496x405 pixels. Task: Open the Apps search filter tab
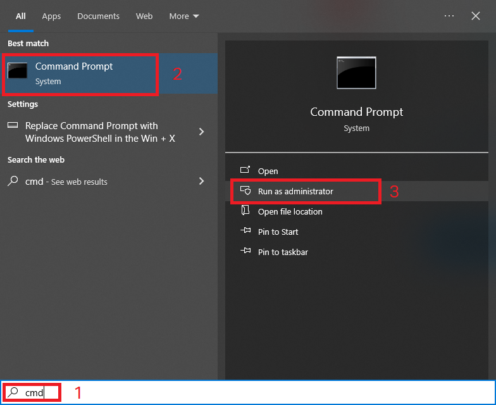pos(51,16)
